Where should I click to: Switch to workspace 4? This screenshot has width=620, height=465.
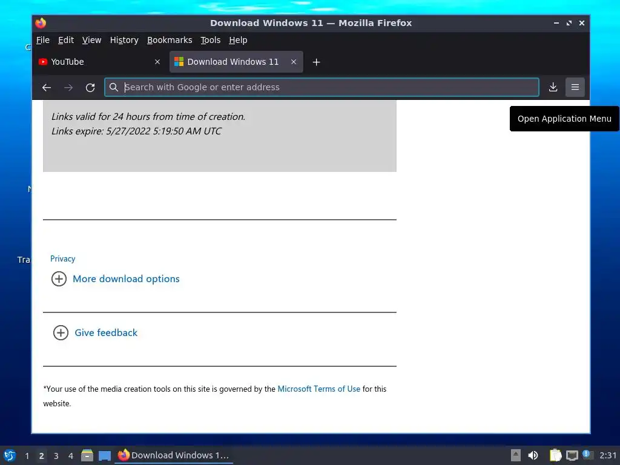coord(71,455)
